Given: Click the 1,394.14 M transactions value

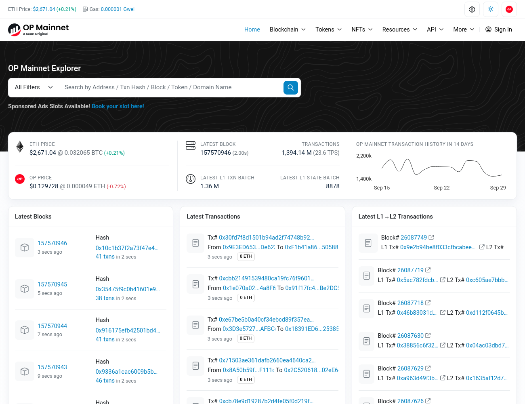Looking at the screenshot, I should (297, 153).
